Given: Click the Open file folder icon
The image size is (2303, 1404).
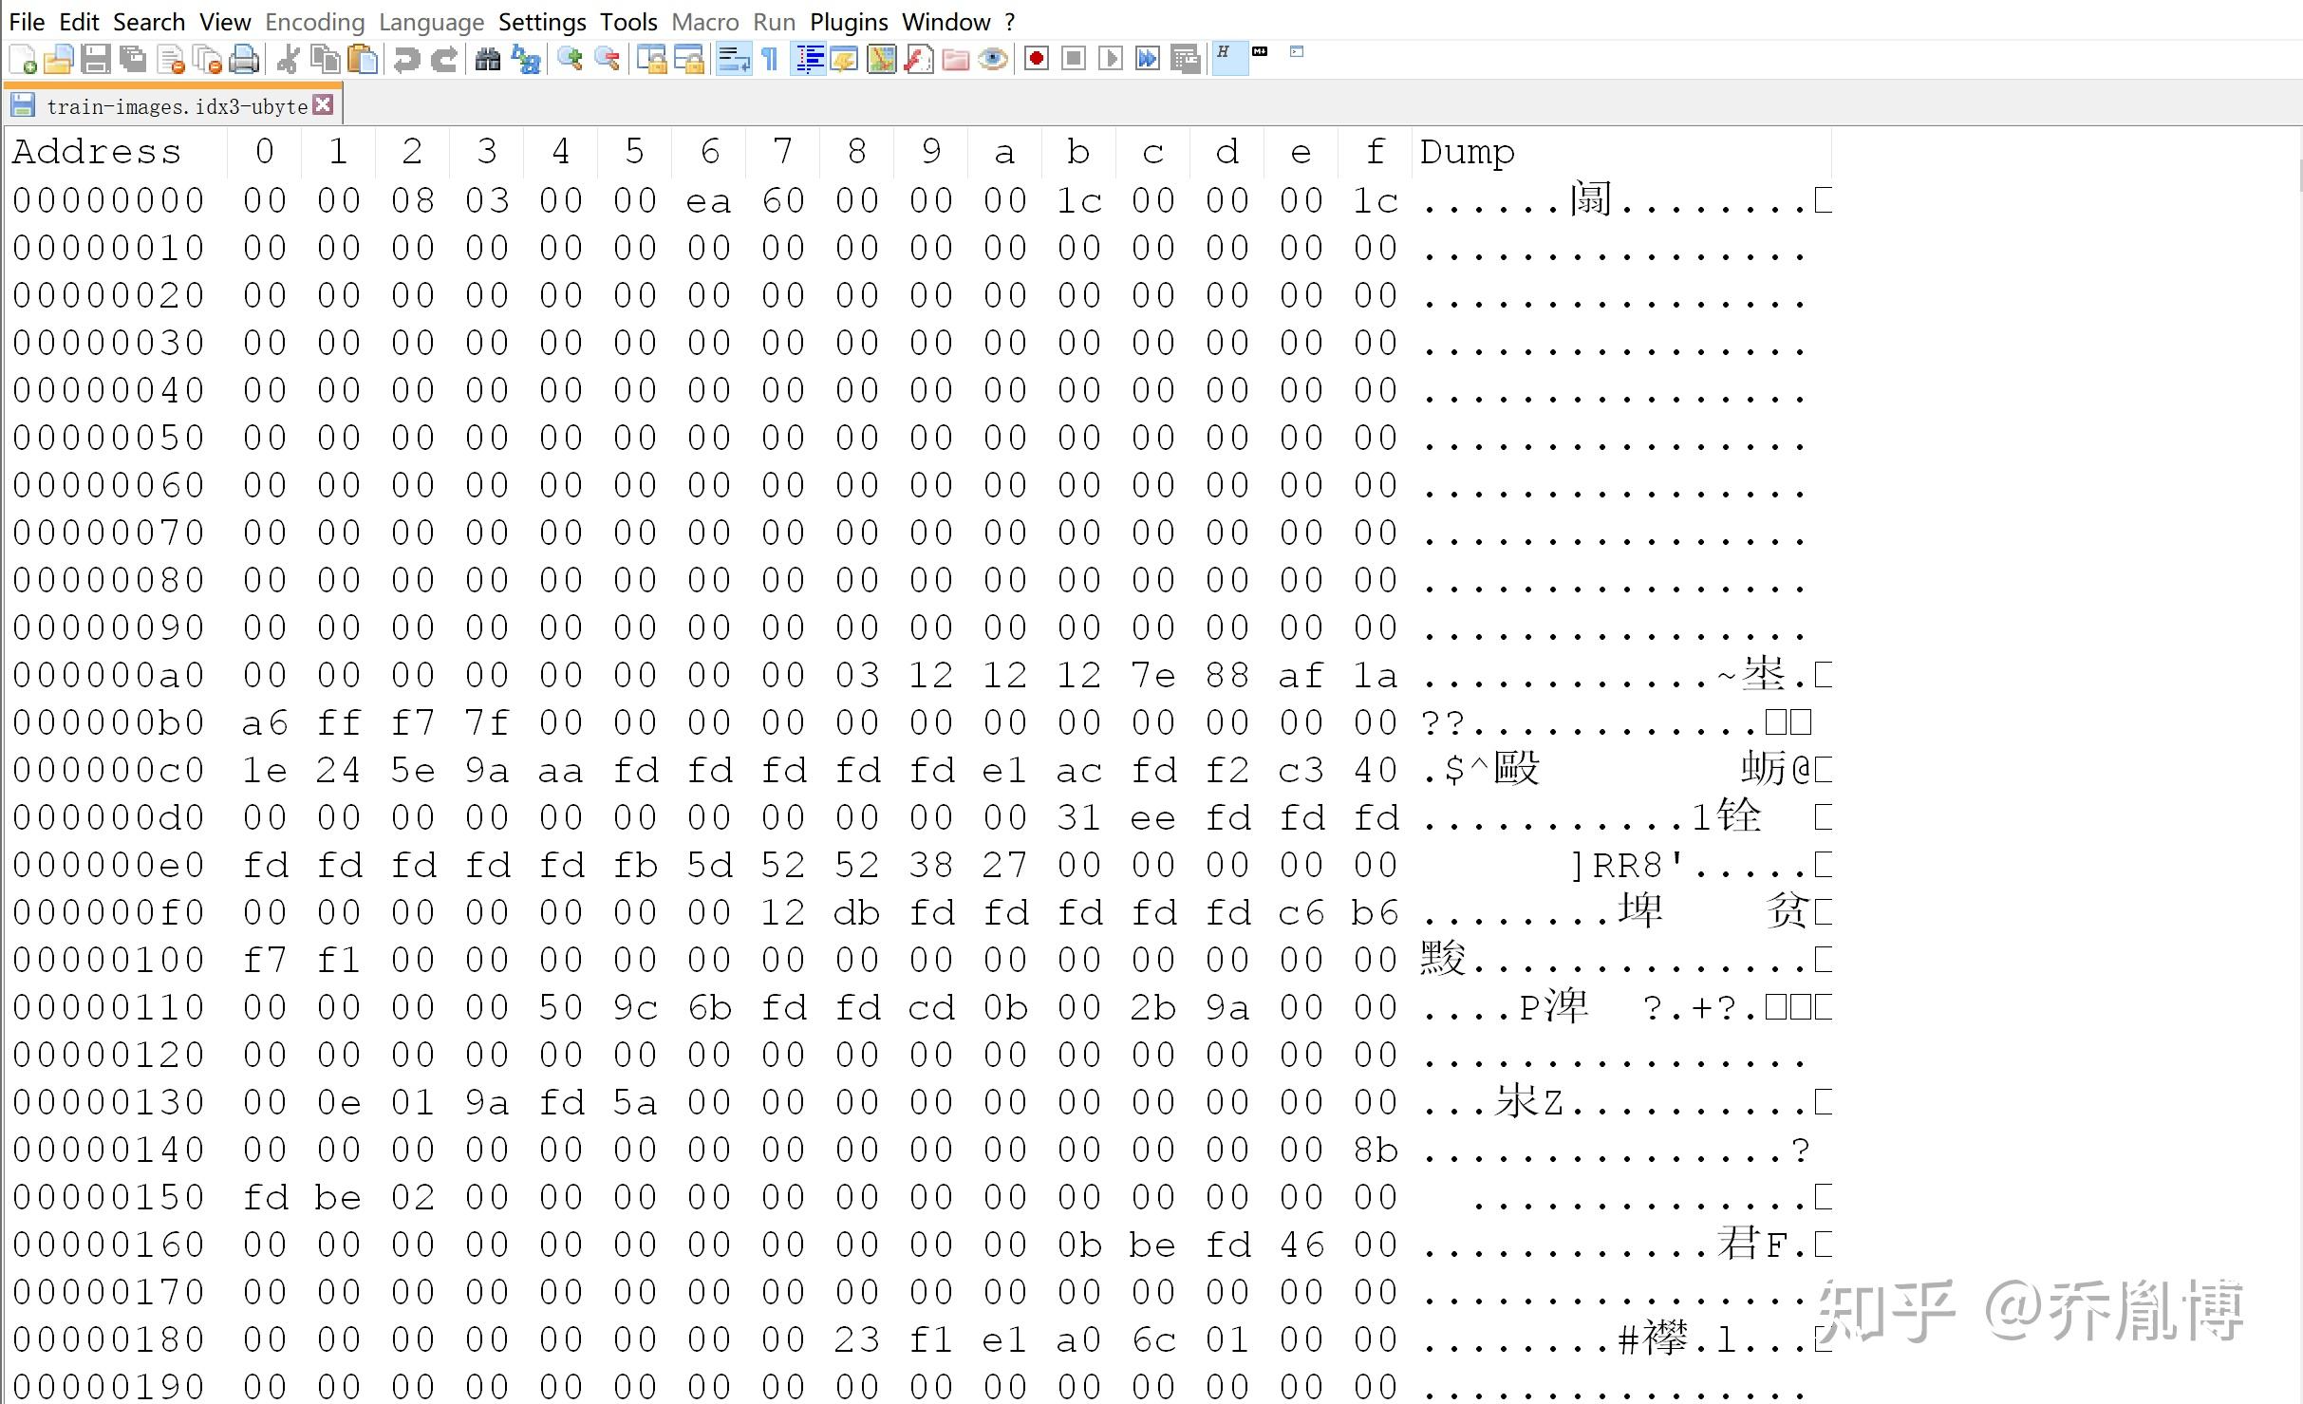Looking at the screenshot, I should pyautogui.click(x=59, y=60).
